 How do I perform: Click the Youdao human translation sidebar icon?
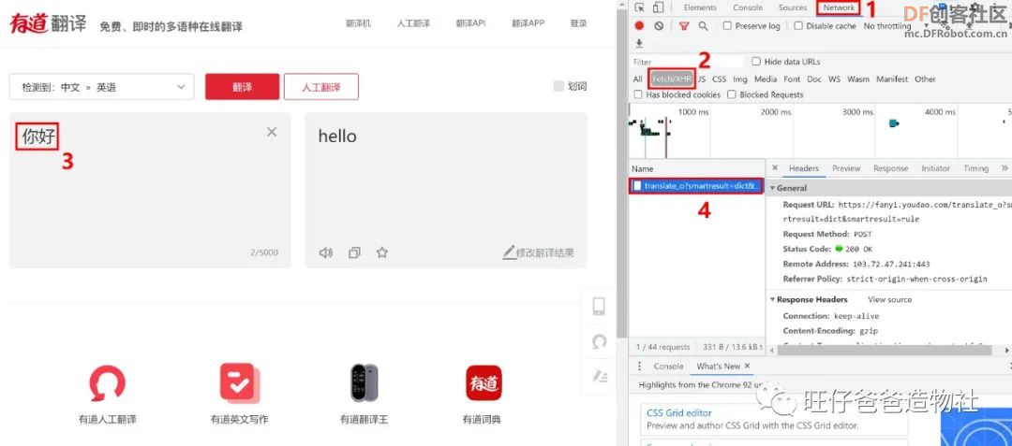[598, 341]
